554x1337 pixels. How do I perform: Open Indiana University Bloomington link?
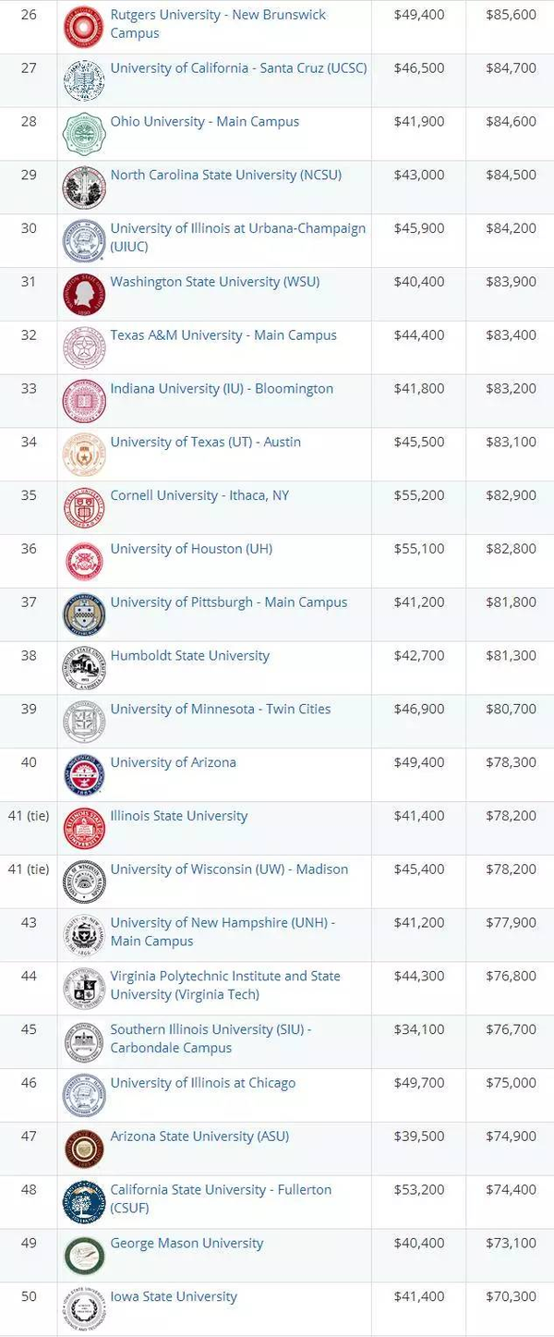click(x=222, y=388)
